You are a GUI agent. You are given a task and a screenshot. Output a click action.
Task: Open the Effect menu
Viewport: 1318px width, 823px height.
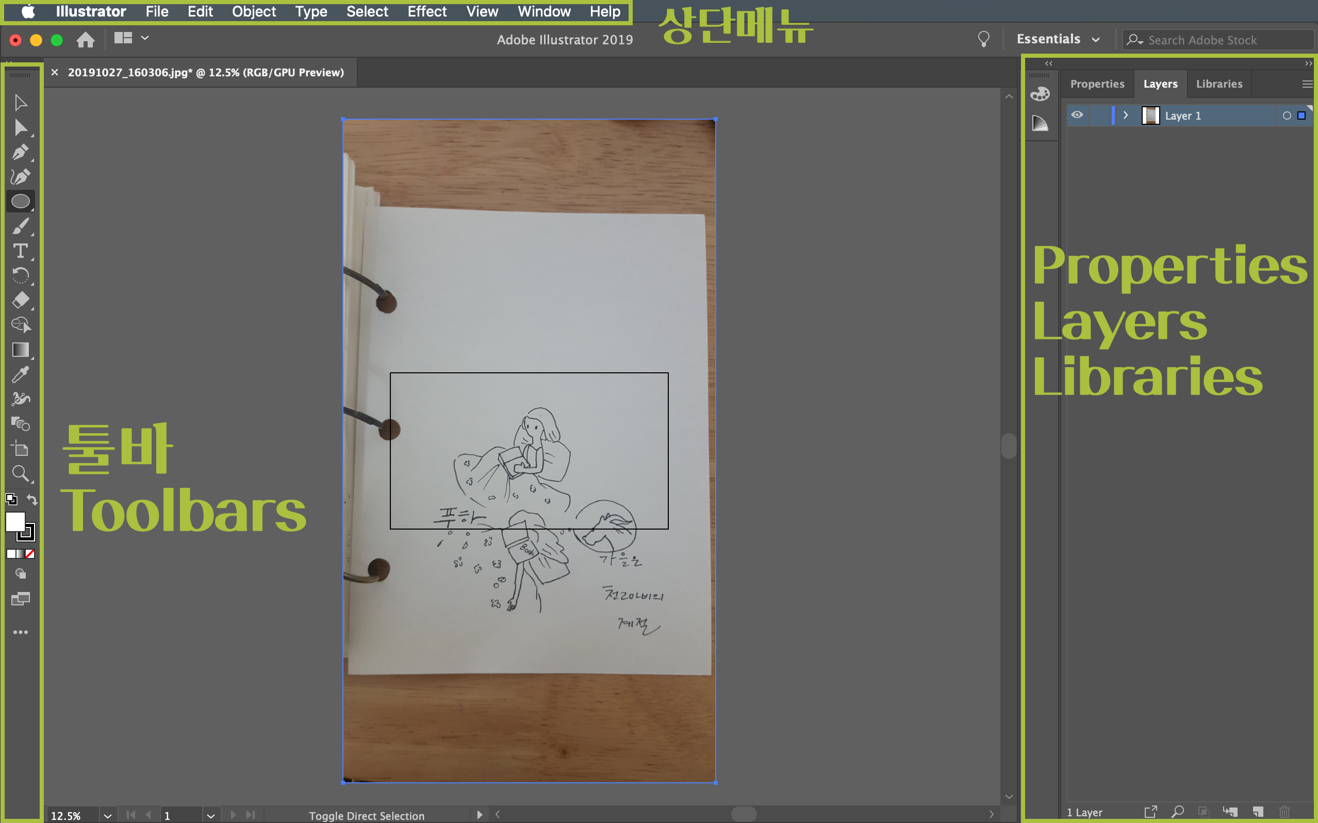point(426,11)
